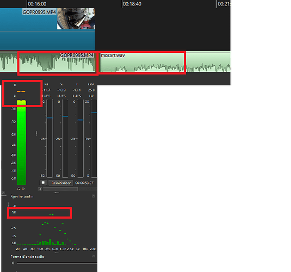This screenshot has width=291, height=272.
Task: Click the loudness scrollbar left arrow
Action: coord(40,189)
